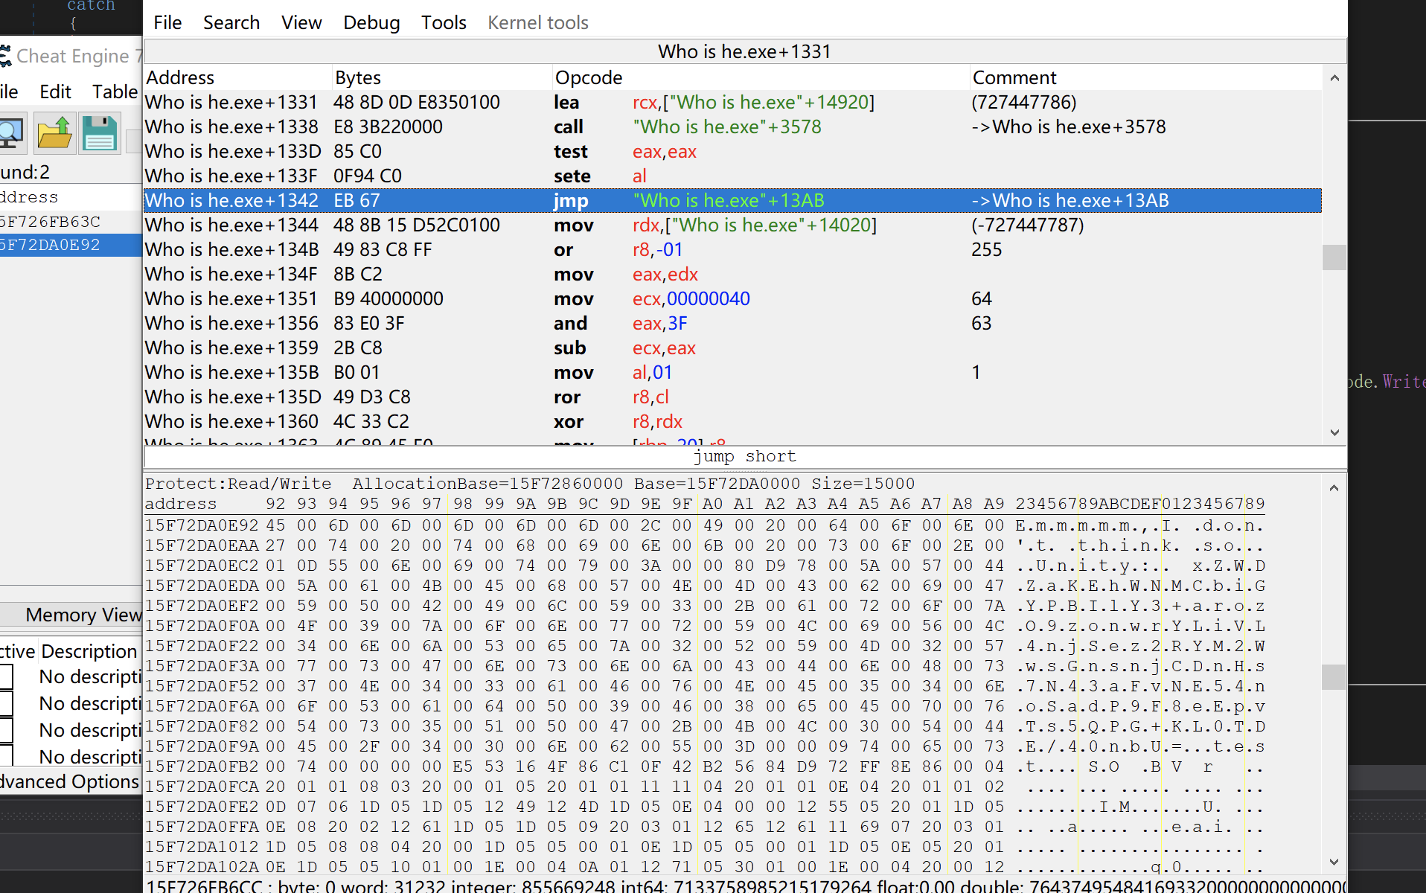Select the sub ecx,eax row

[732, 348]
